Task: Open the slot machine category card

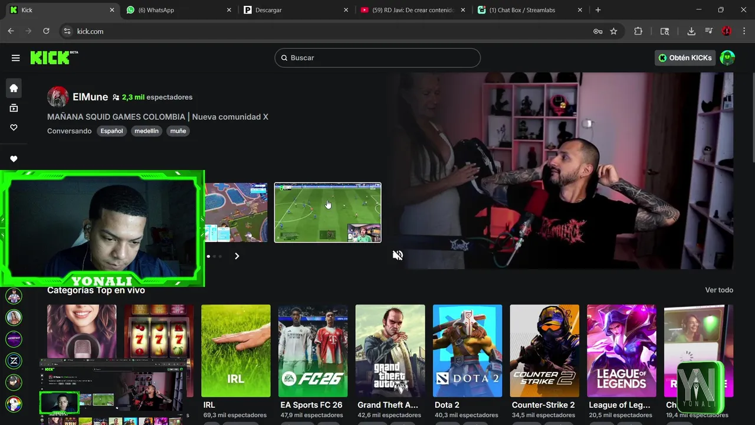Action: click(159, 332)
